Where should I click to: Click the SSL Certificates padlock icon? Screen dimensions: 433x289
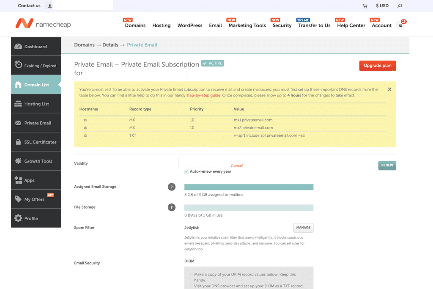[18, 142]
